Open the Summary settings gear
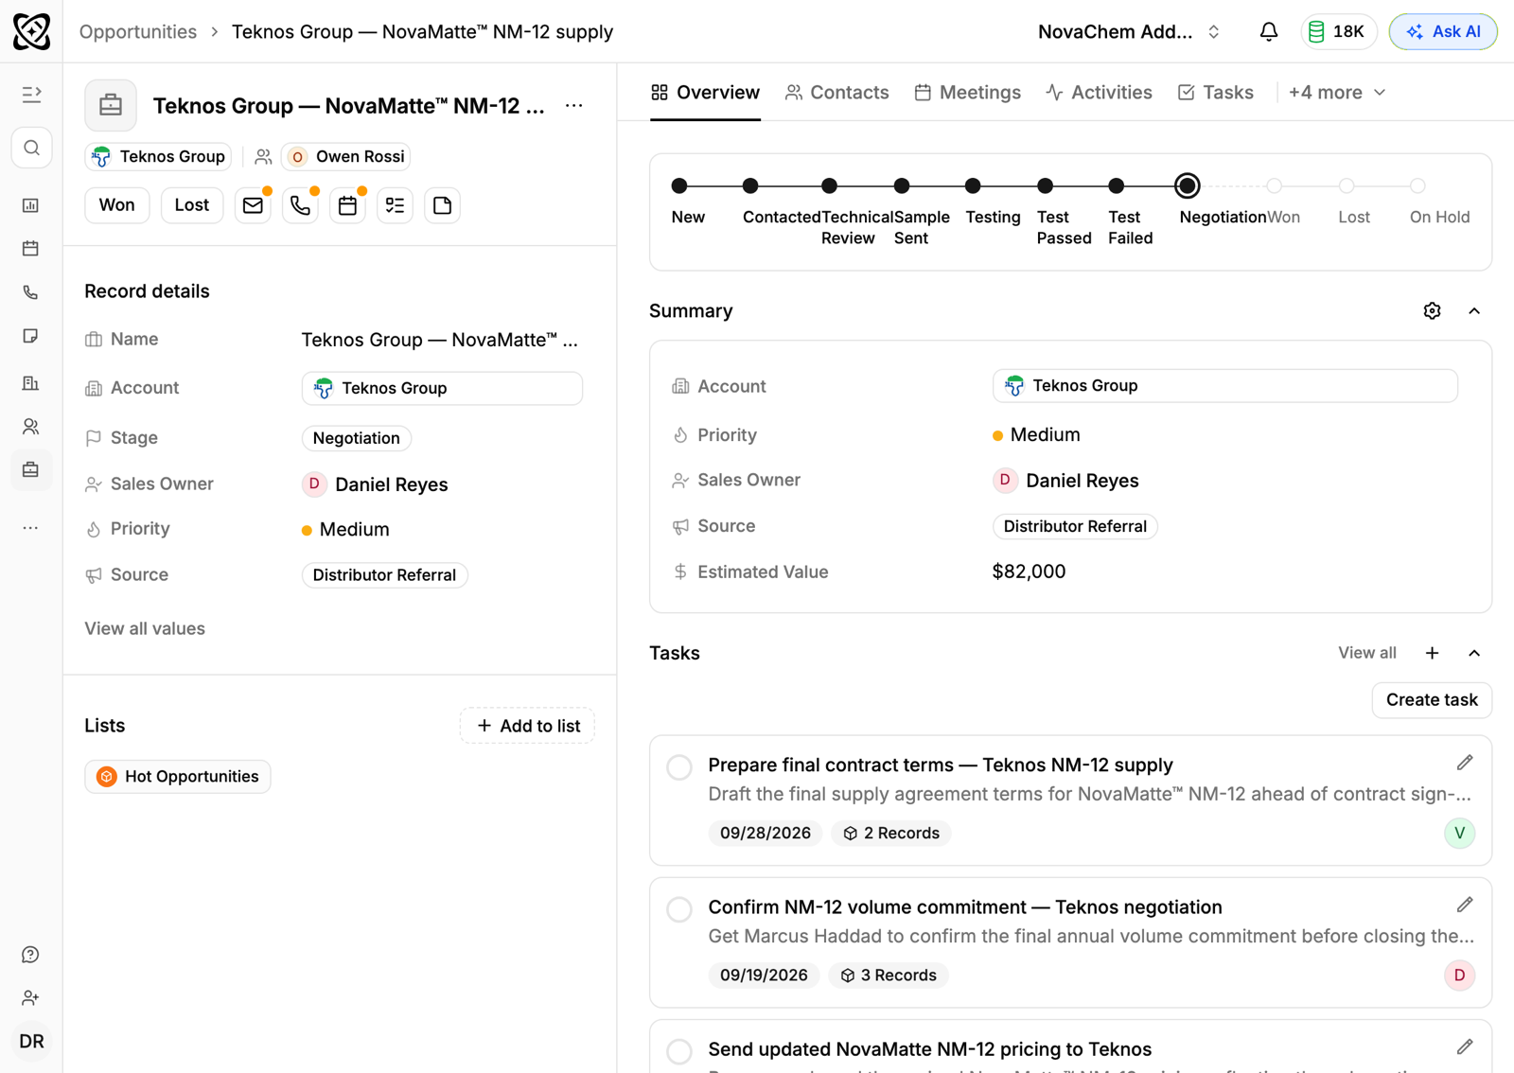Viewport: 1514px width, 1073px height. pos(1432,311)
